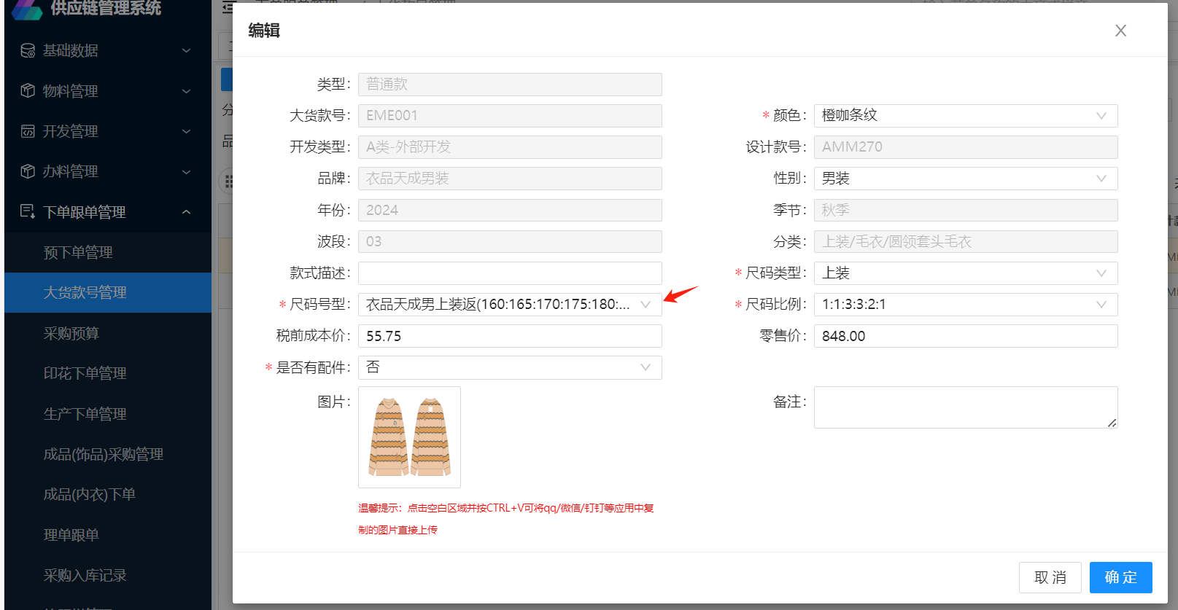
Task: Click the 确定 button
Action: pos(1120,577)
